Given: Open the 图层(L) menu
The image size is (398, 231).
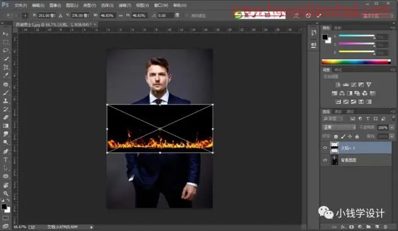Looking at the screenshot, I should [72, 5].
